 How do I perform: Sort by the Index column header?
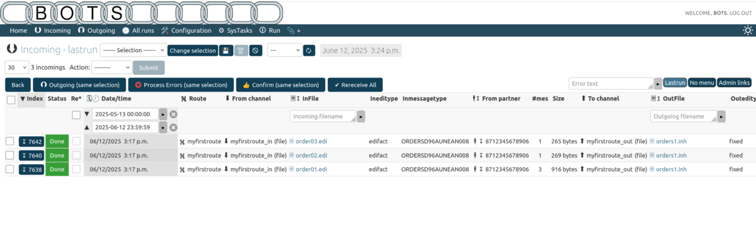coord(32,98)
